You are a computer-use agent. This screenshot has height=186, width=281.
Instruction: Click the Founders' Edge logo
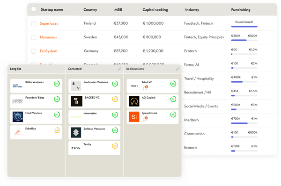point(18,101)
